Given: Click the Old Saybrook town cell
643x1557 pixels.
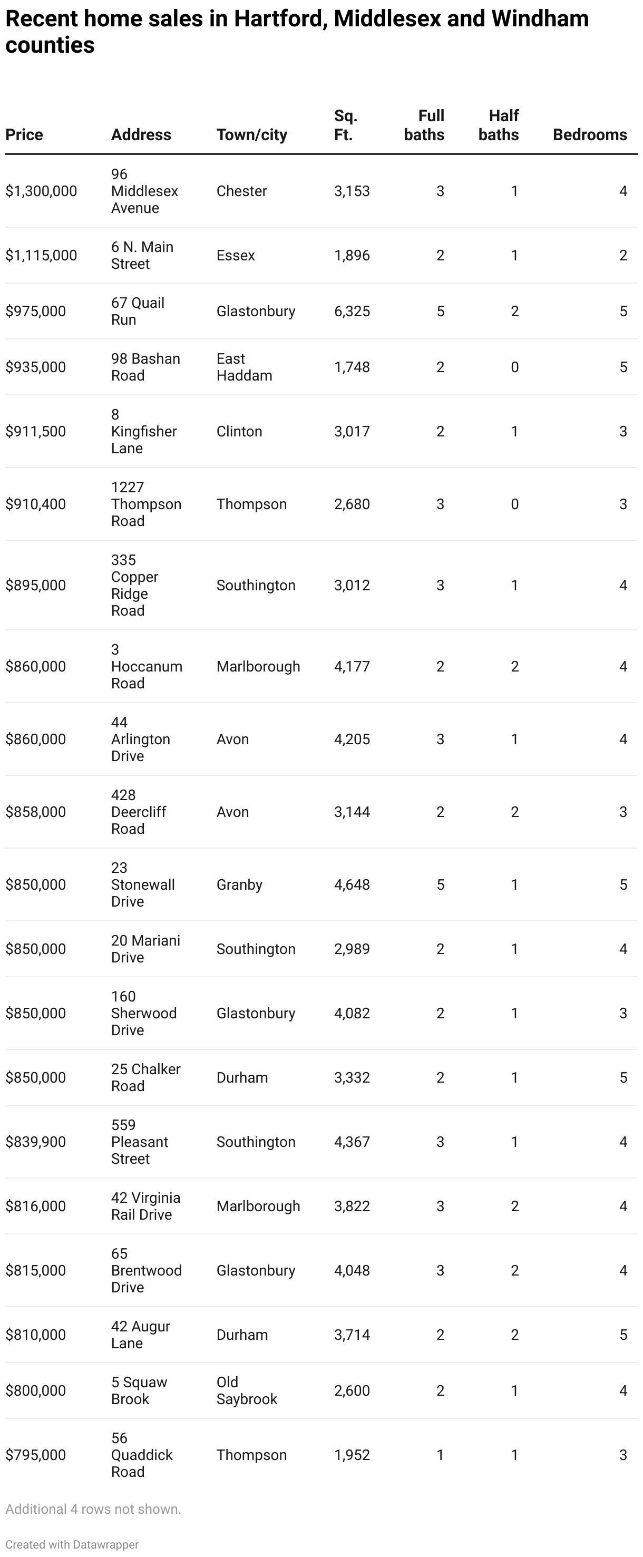Looking at the screenshot, I should pos(247,1390).
